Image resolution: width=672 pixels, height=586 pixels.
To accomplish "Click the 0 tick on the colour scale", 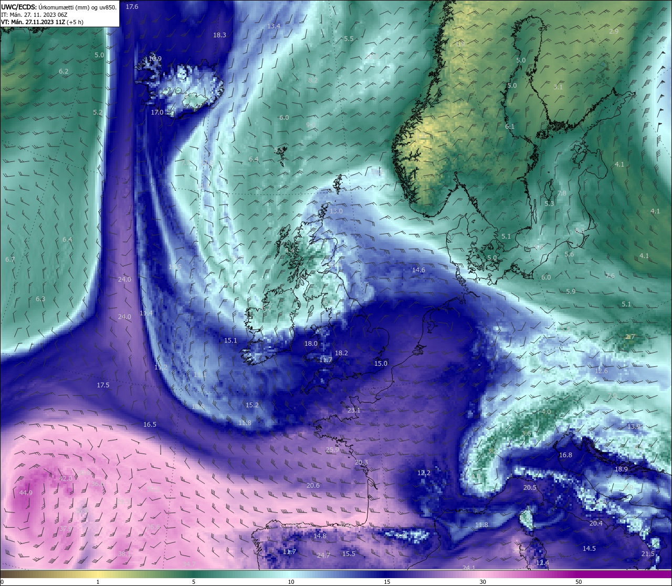I will 2,582.
